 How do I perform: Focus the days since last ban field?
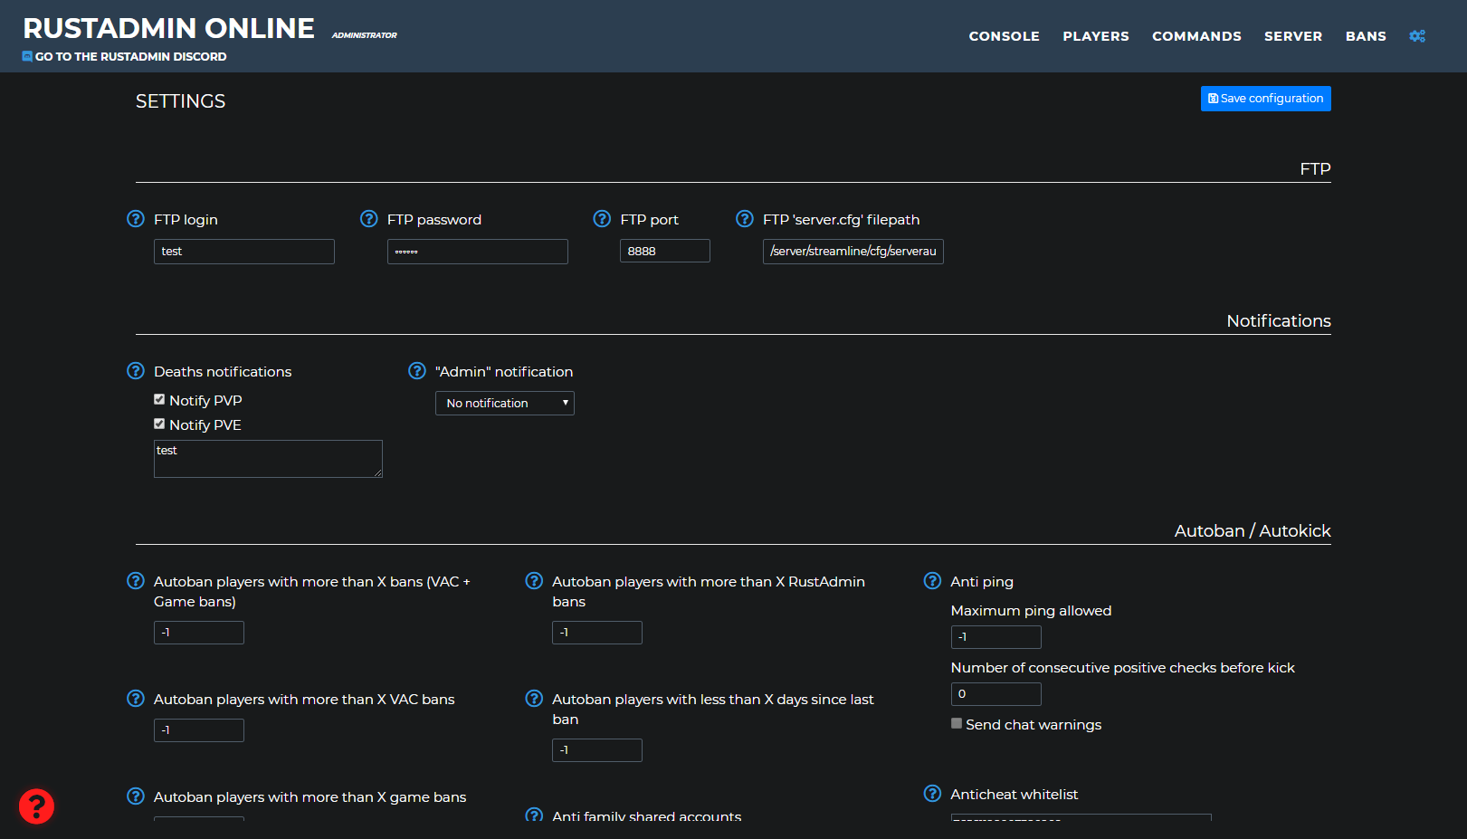597,750
